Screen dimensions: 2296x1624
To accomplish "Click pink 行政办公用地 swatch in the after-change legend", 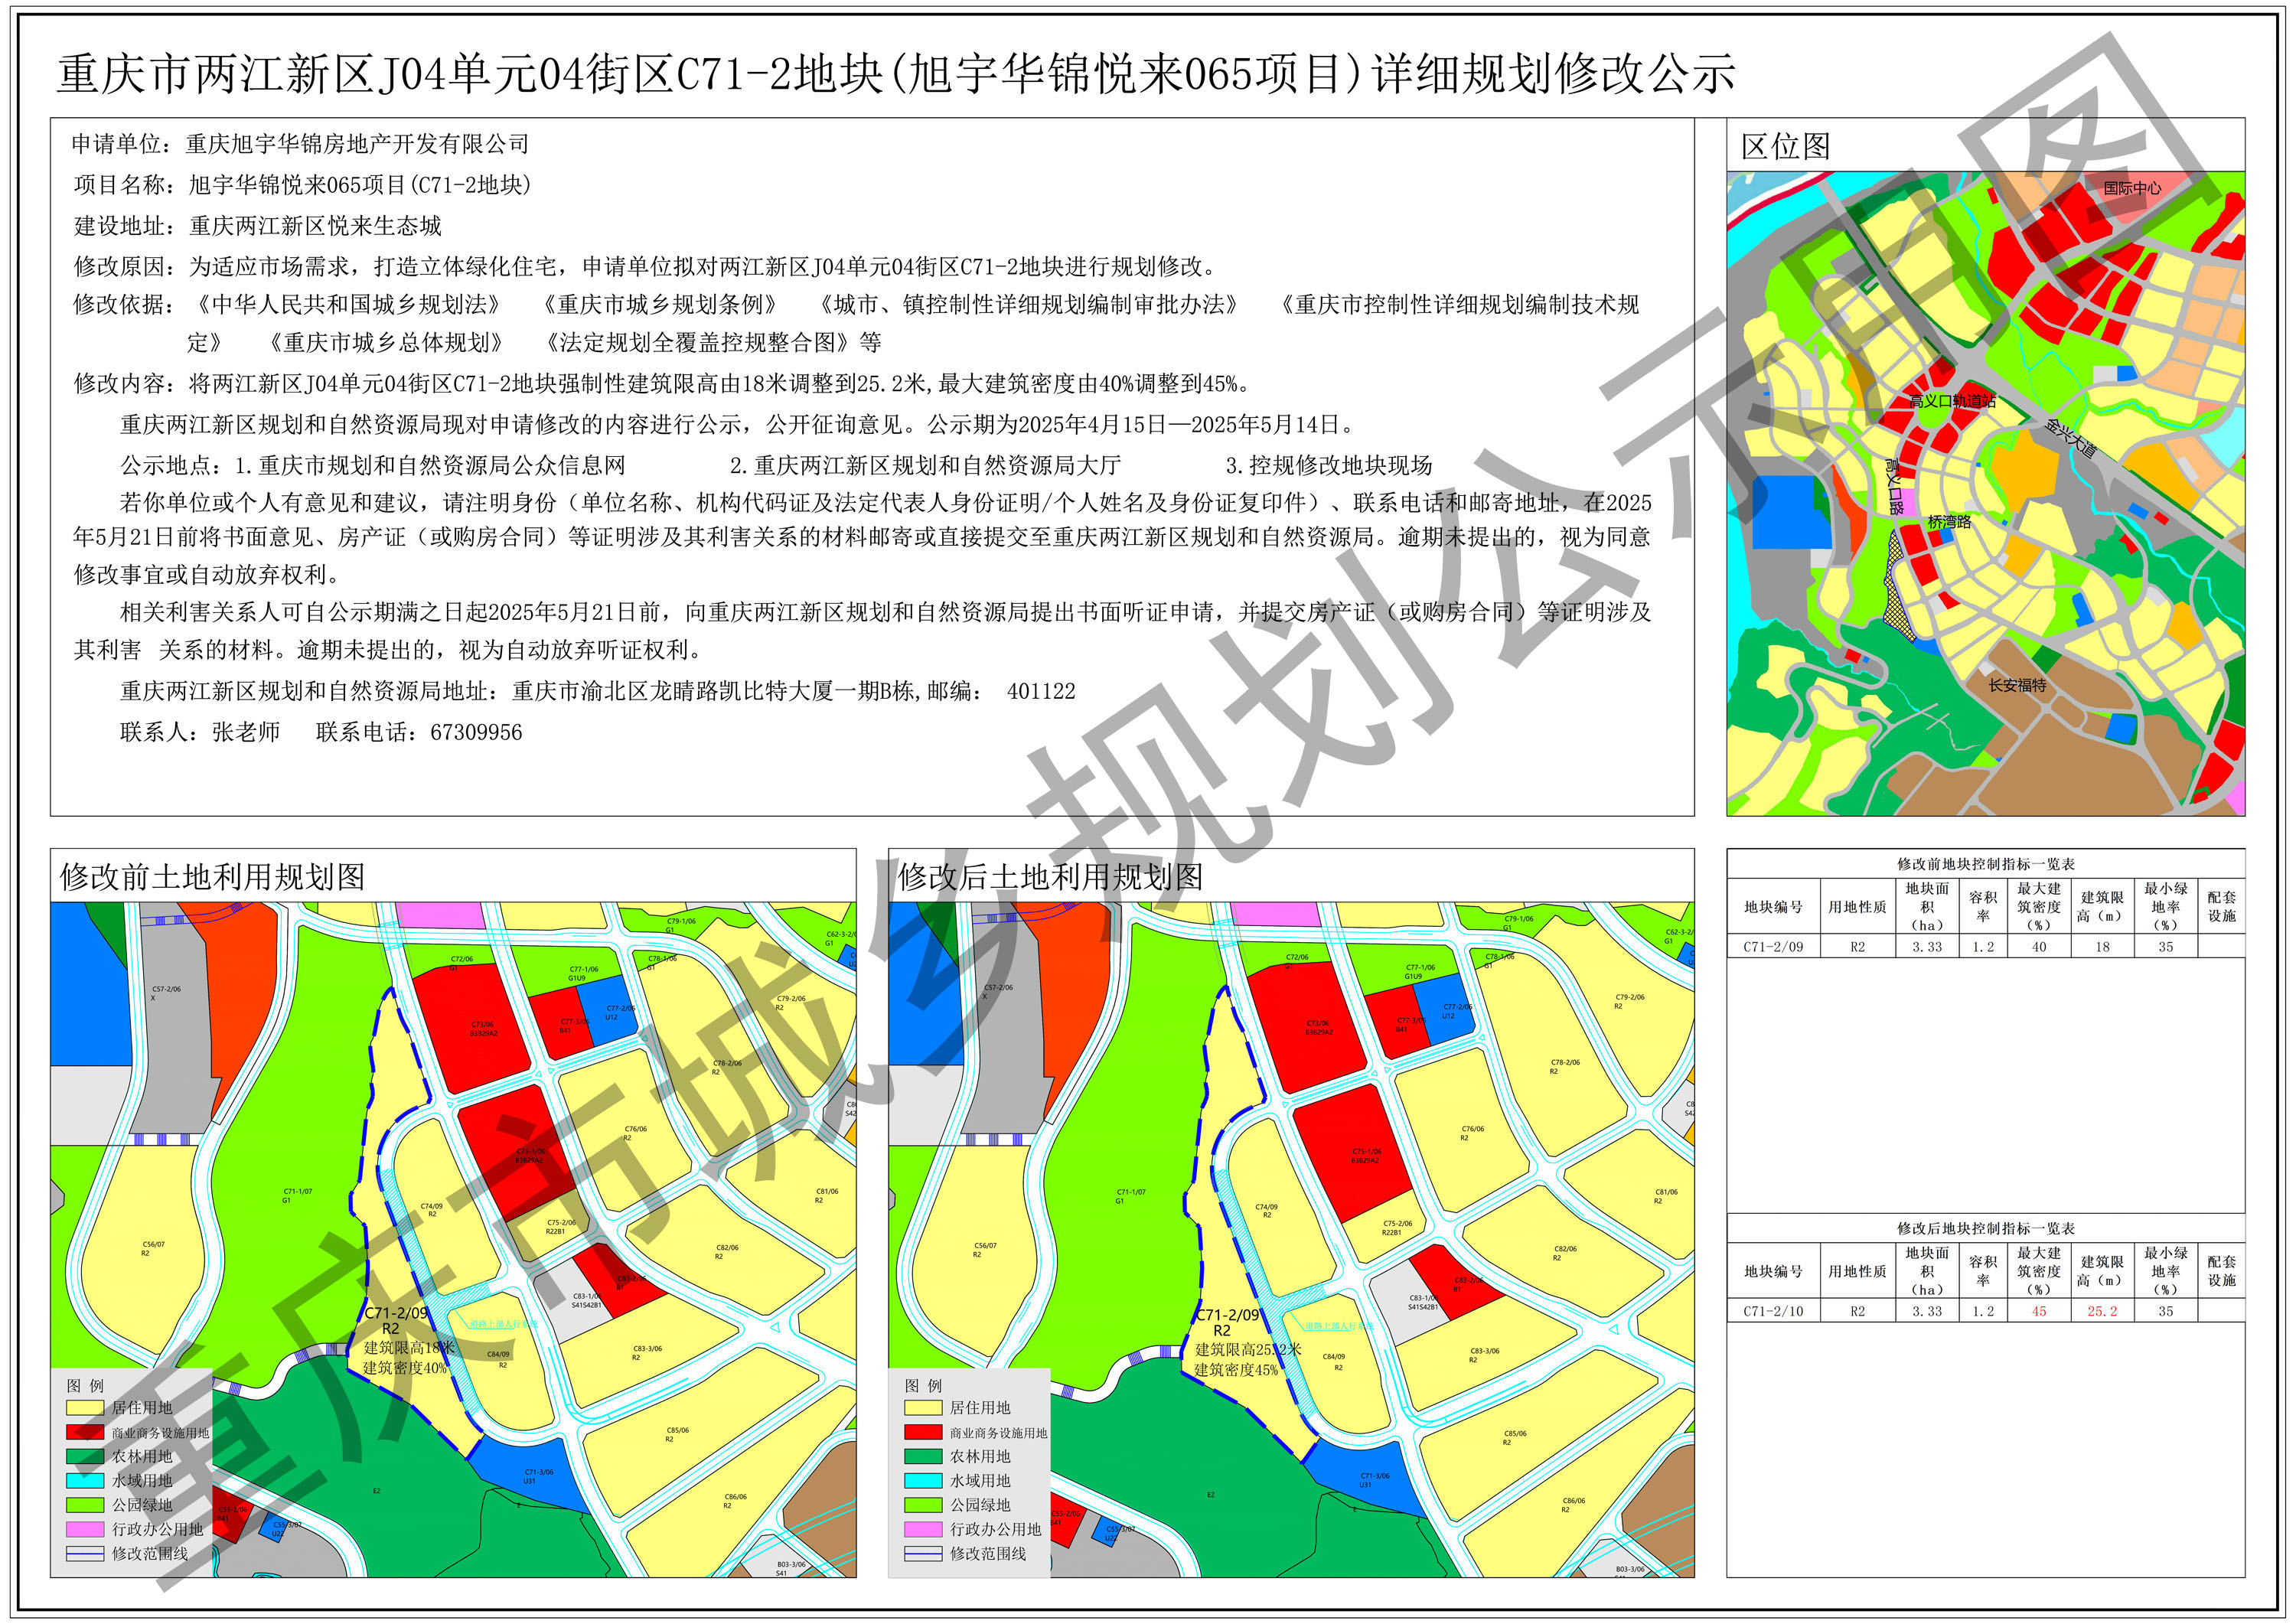I will pyautogui.click(x=923, y=1530).
